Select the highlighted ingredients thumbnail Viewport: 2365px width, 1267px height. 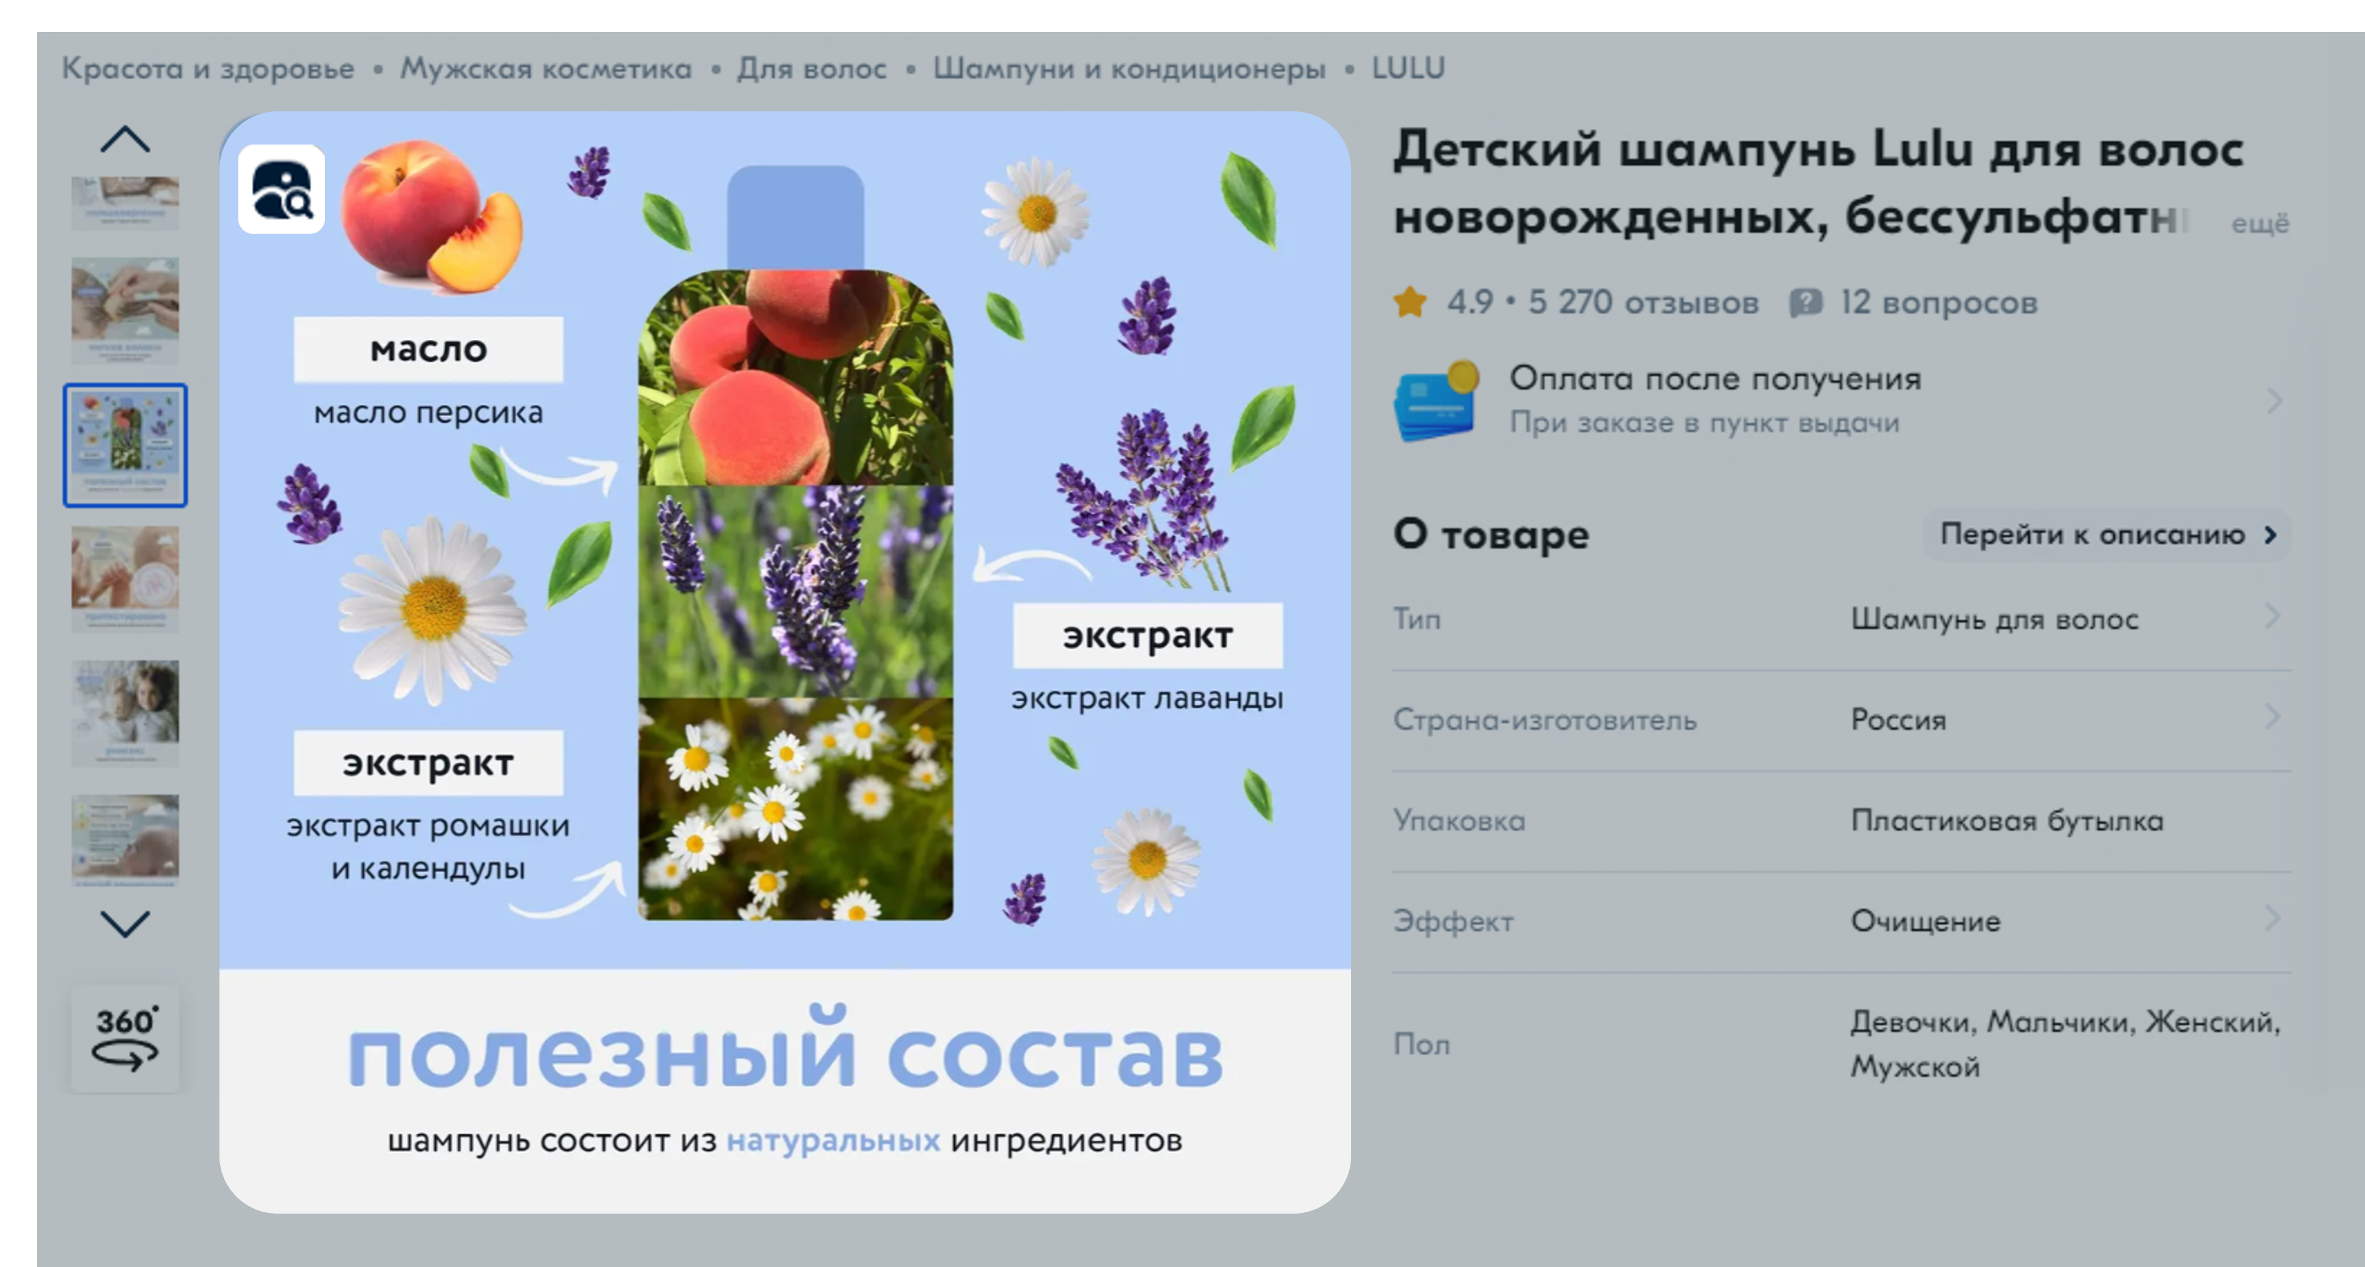click(x=126, y=445)
